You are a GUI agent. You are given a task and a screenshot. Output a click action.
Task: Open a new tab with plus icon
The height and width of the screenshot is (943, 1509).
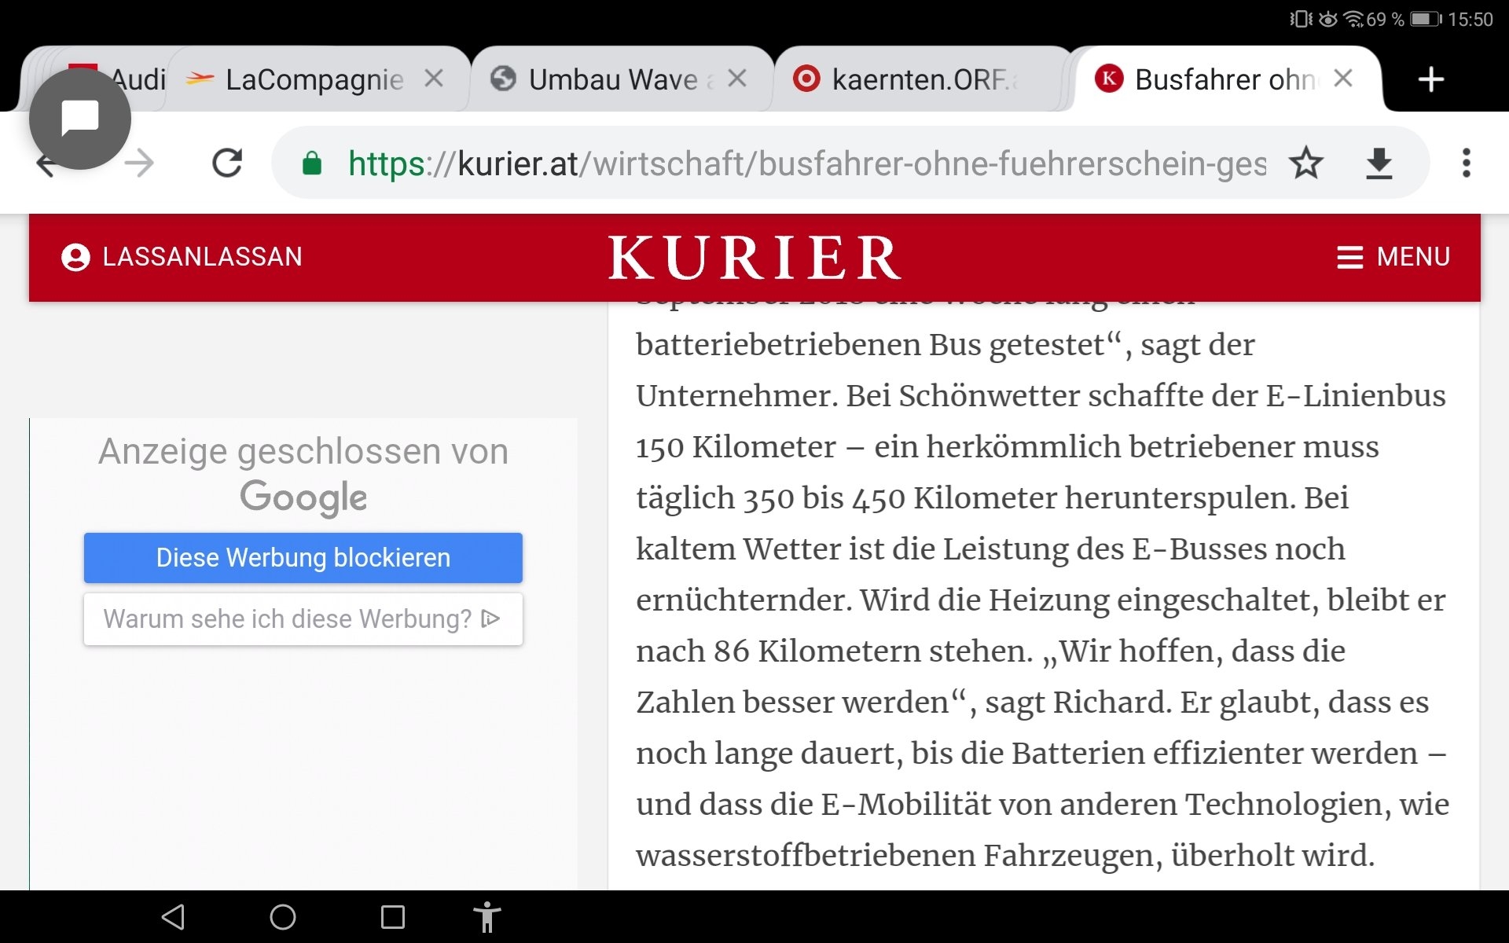click(1430, 79)
